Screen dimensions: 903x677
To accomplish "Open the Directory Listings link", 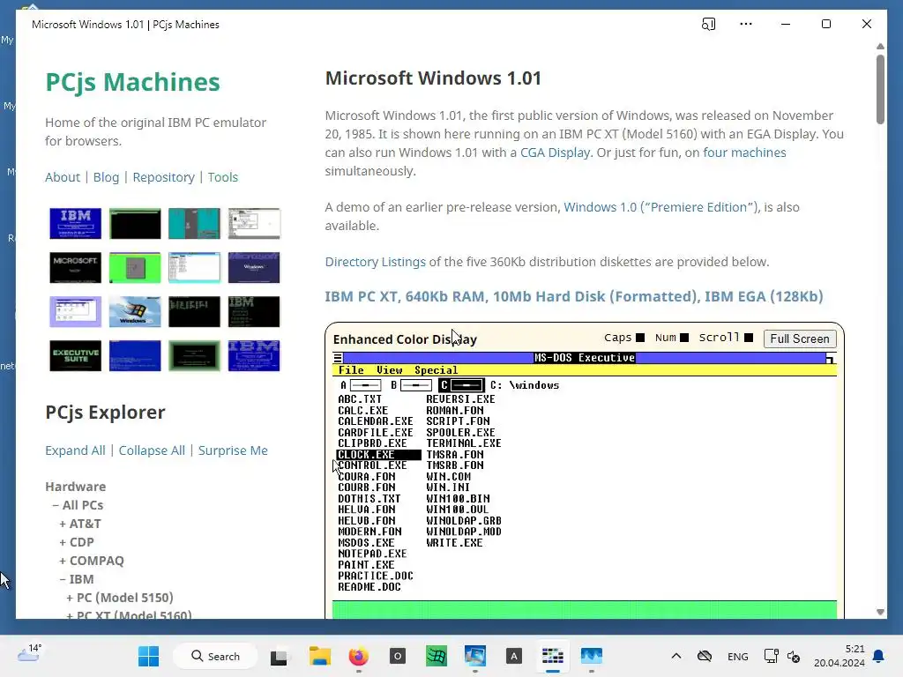I will pyautogui.click(x=375, y=261).
